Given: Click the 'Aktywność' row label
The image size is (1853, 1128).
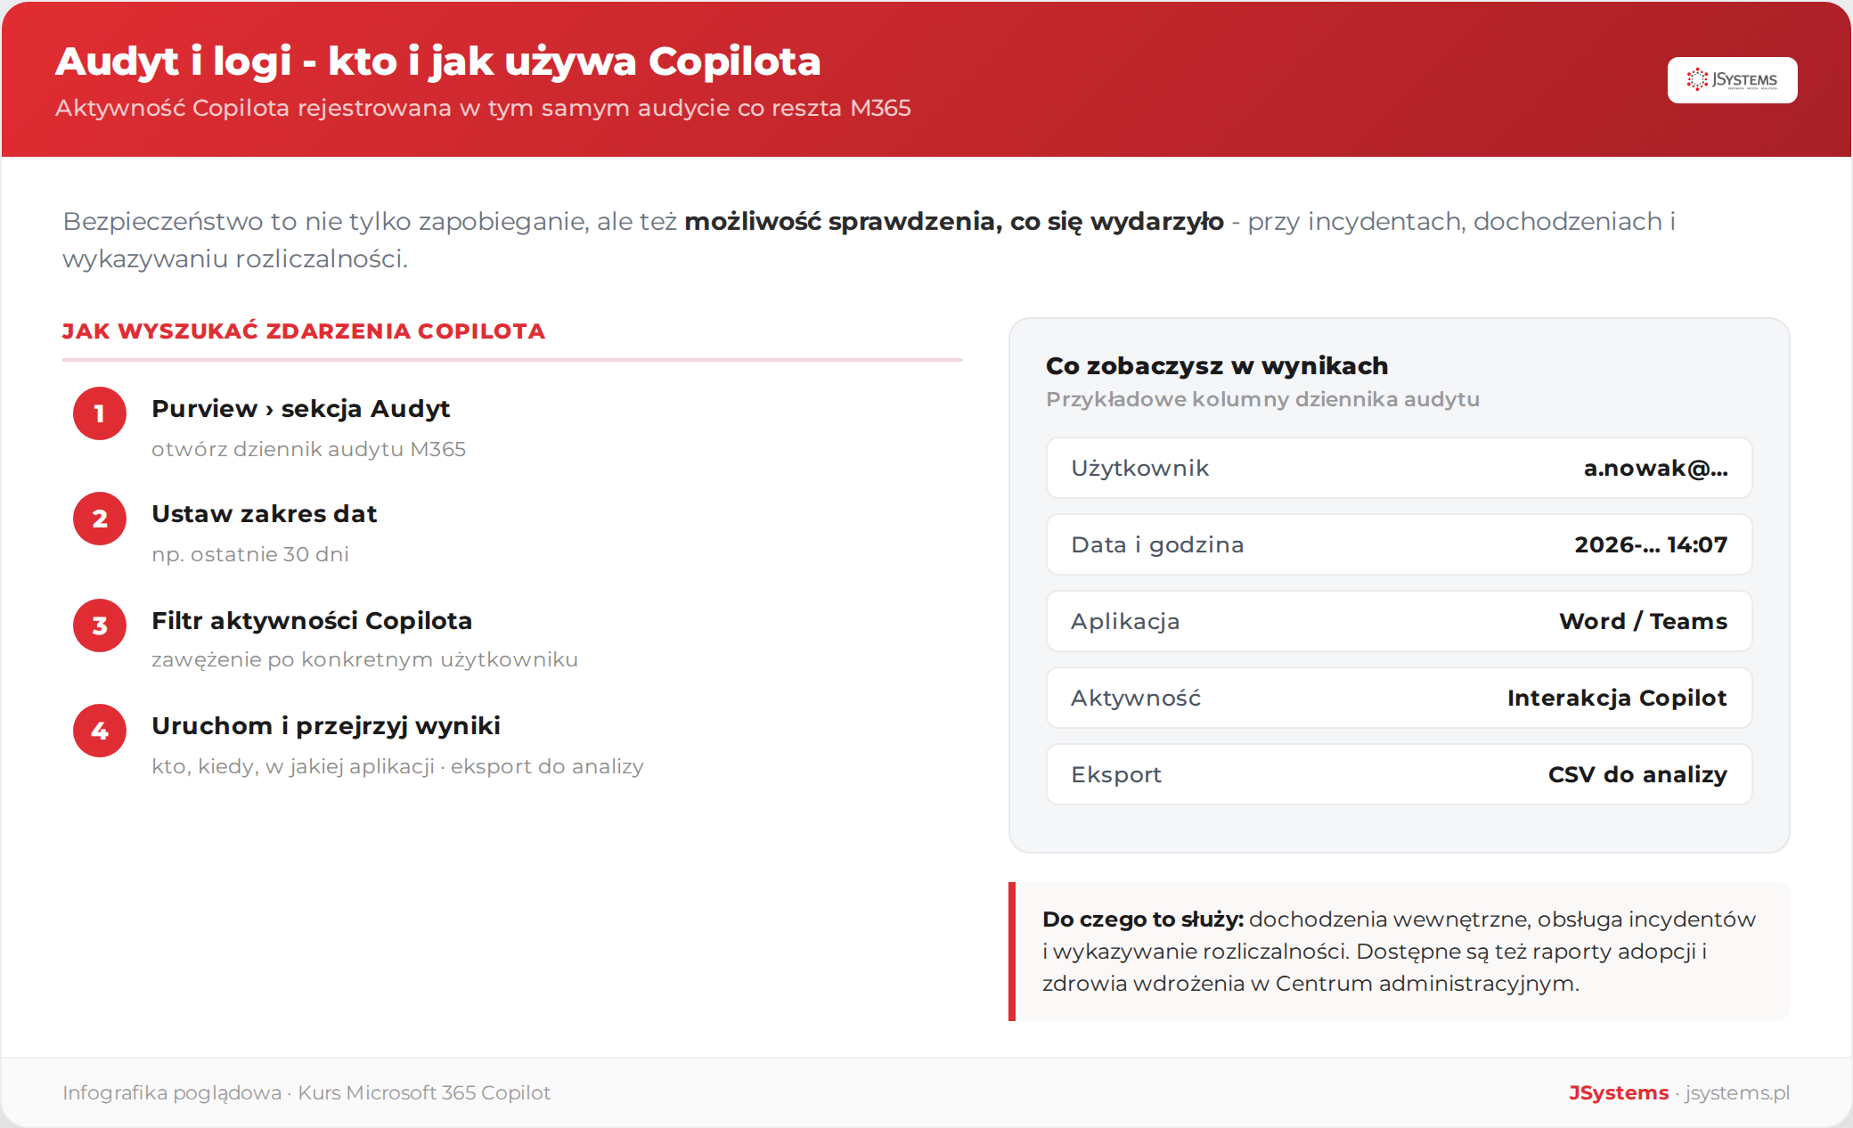Looking at the screenshot, I should [x=1136, y=699].
